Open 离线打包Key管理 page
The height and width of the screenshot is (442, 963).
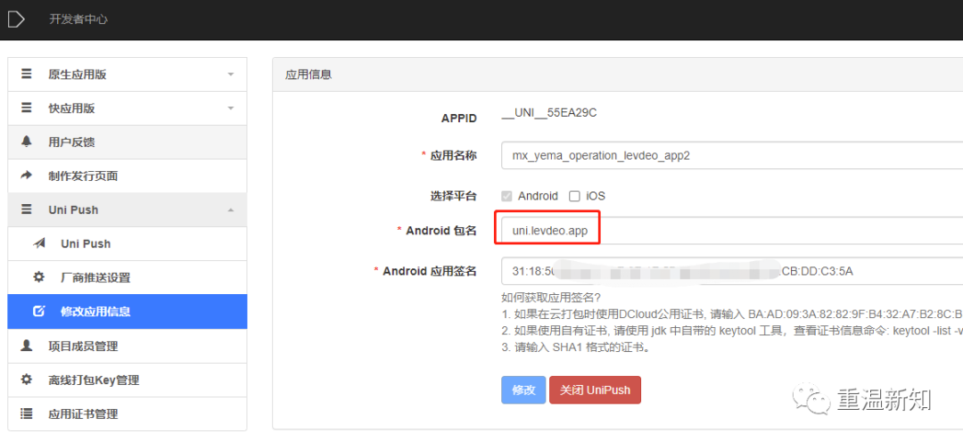pyautogui.click(x=128, y=380)
